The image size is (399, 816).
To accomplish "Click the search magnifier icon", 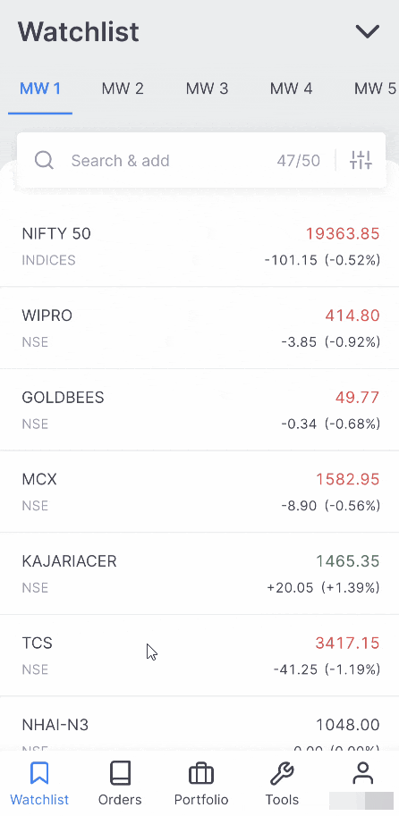I will pyautogui.click(x=44, y=160).
